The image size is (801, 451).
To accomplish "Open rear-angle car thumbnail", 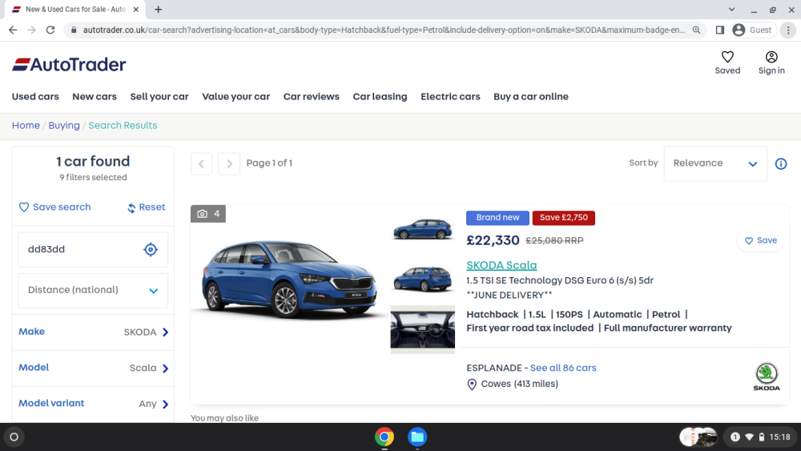I will coord(422,278).
